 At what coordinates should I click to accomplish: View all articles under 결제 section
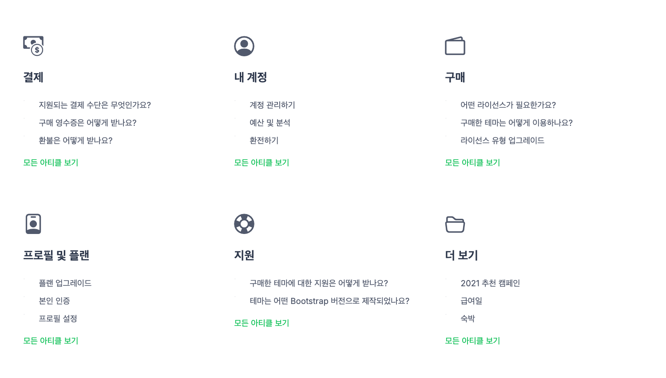(x=51, y=163)
